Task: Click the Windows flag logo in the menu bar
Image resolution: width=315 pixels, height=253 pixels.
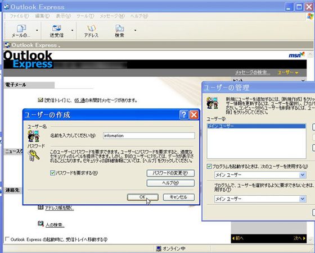Action: coord(310,16)
